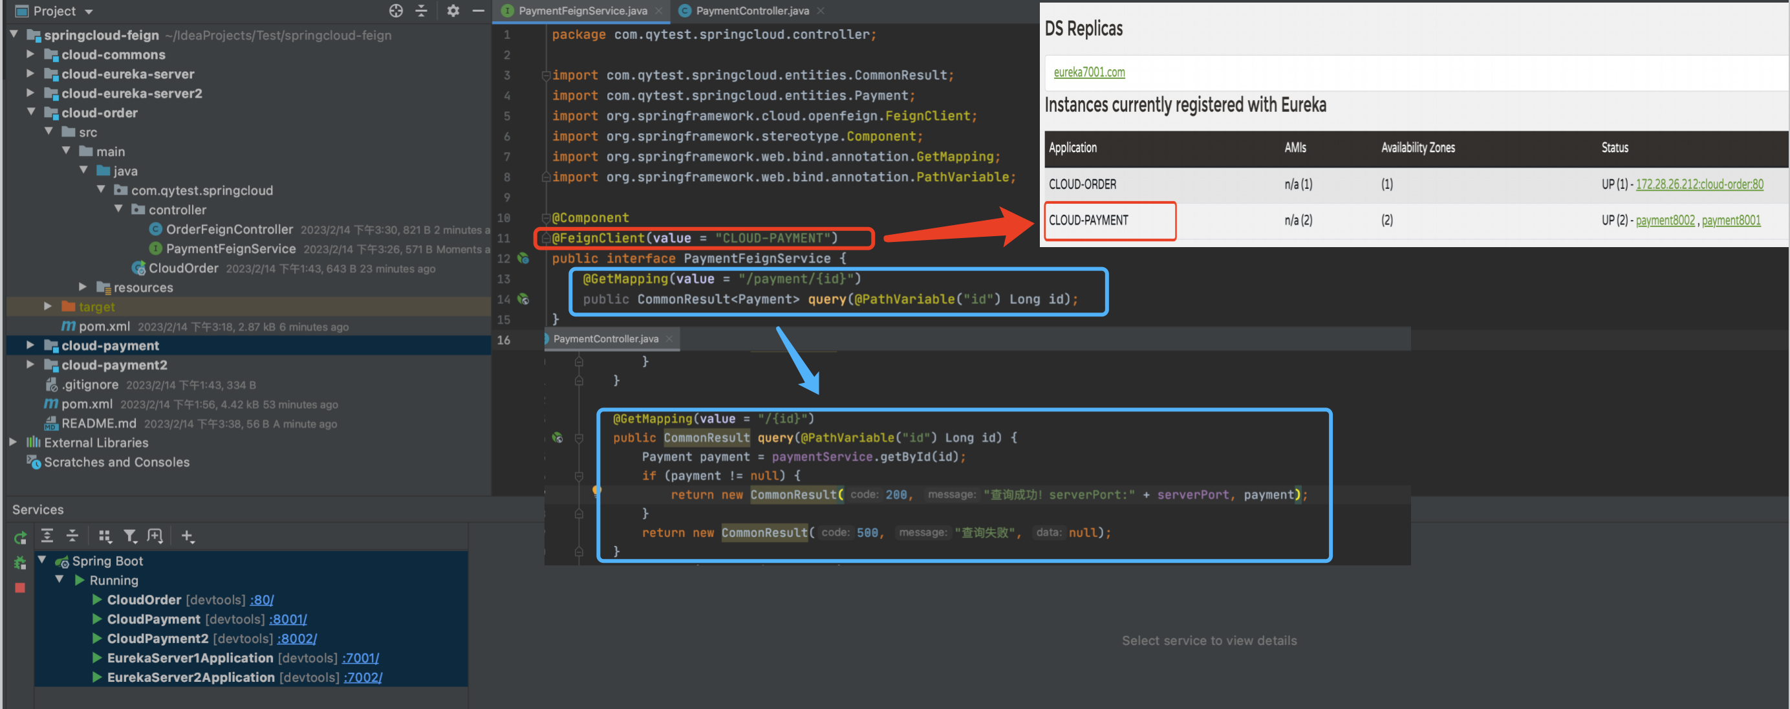
Task: Open the Project view dropdown
Action: point(88,12)
